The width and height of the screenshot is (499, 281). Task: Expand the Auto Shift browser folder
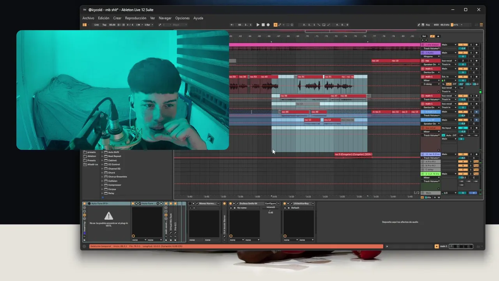click(102, 152)
